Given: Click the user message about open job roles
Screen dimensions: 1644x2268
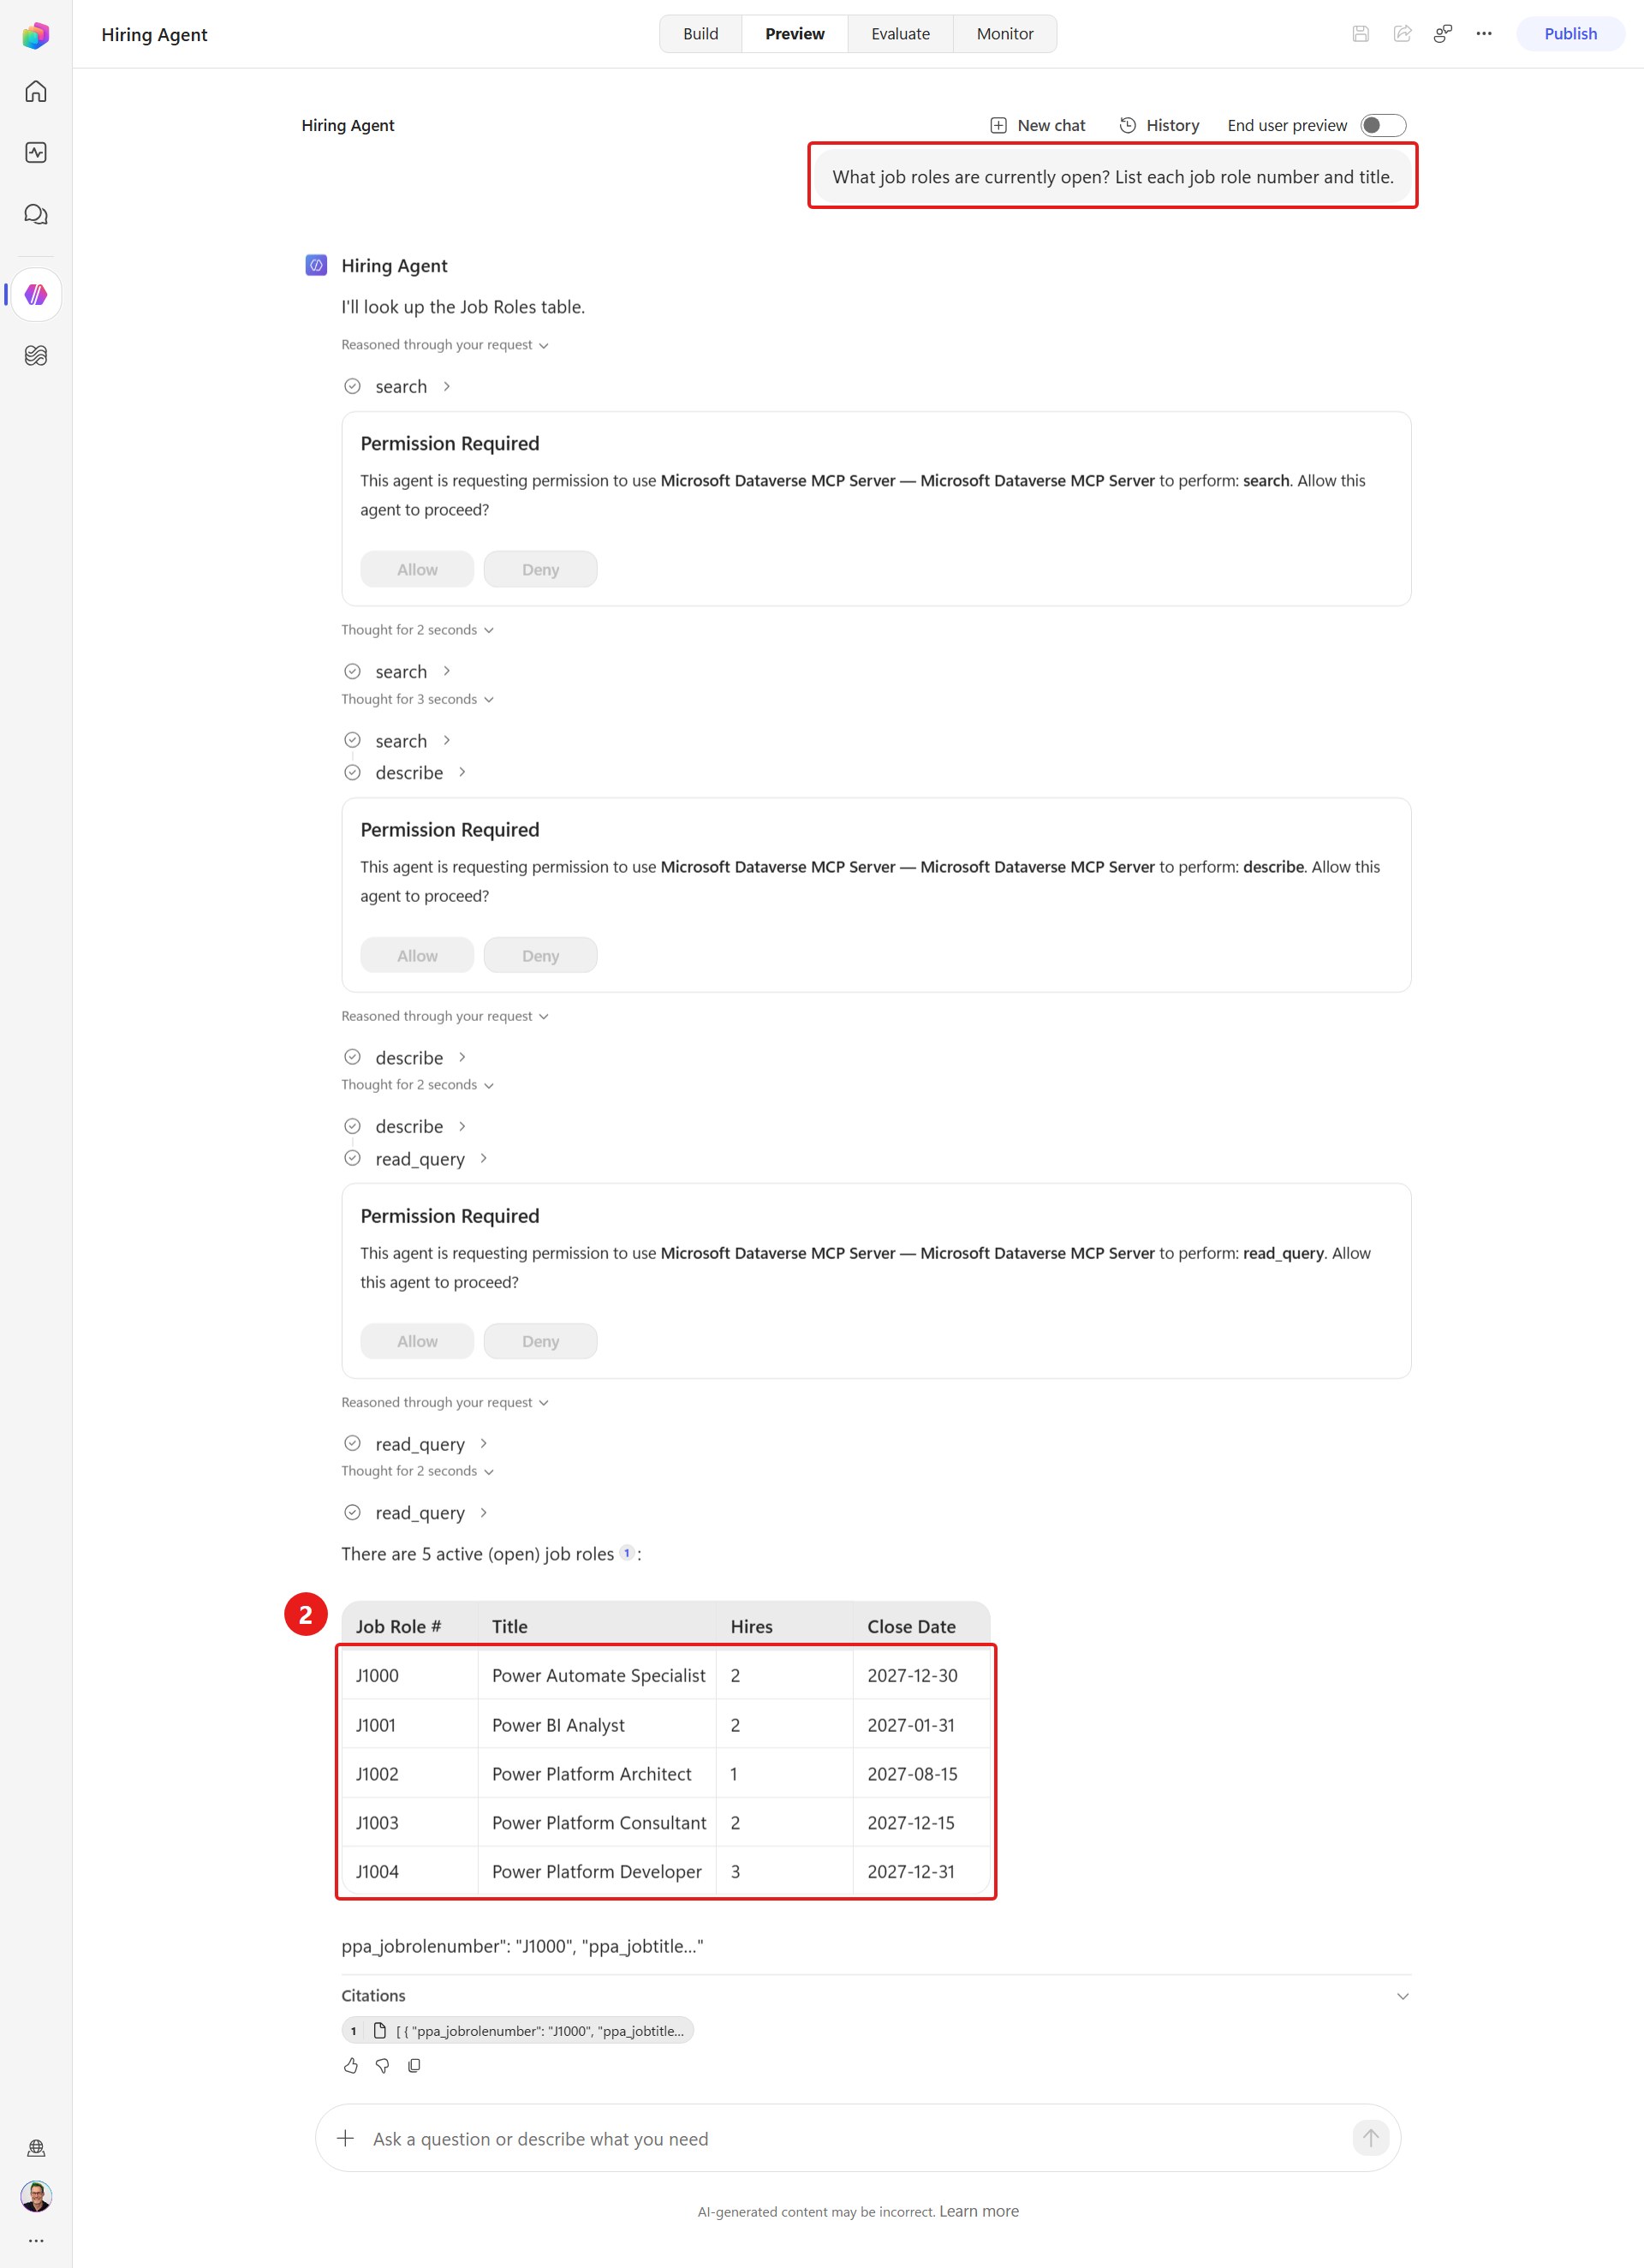Looking at the screenshot, I should click(1112, 177).
